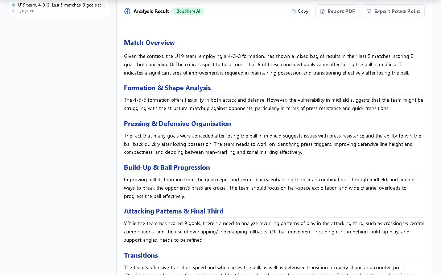The width and height of the screenshot is (441, 275).
Task: Click the Attacking Patterns & Final Third heading
Action: tap(174, 211)
